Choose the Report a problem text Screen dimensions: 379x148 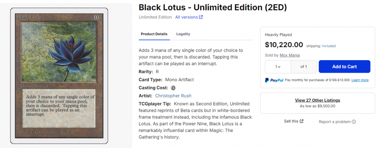[x=335, y=122]
